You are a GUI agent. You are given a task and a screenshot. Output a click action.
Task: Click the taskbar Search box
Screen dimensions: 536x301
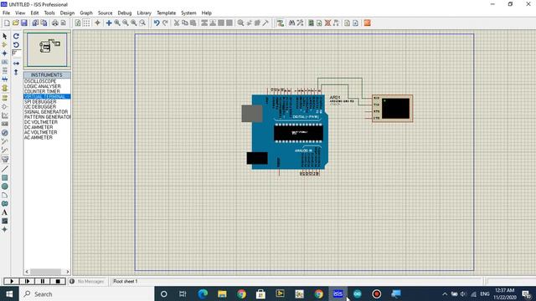point(87,293)
